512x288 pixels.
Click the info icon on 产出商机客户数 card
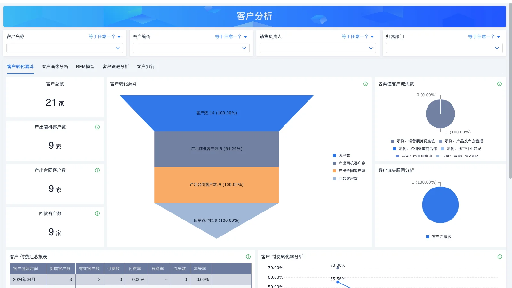click(97, 127)
